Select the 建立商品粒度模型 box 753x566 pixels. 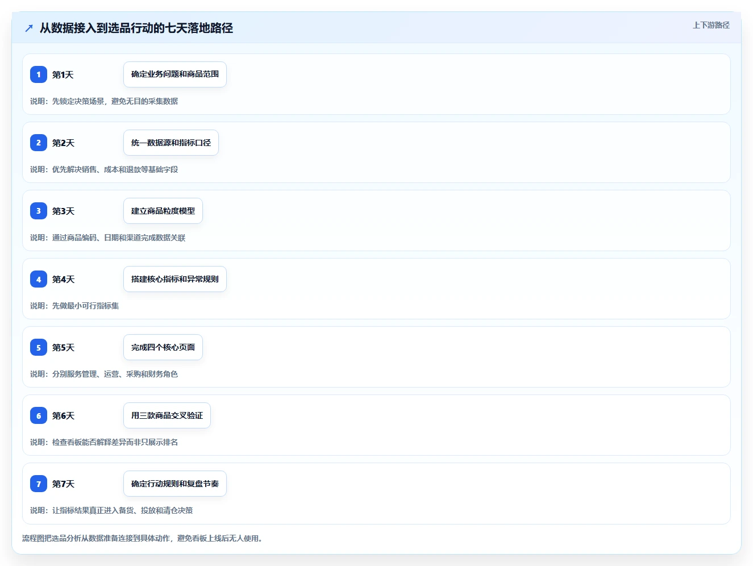click(163, 211)
